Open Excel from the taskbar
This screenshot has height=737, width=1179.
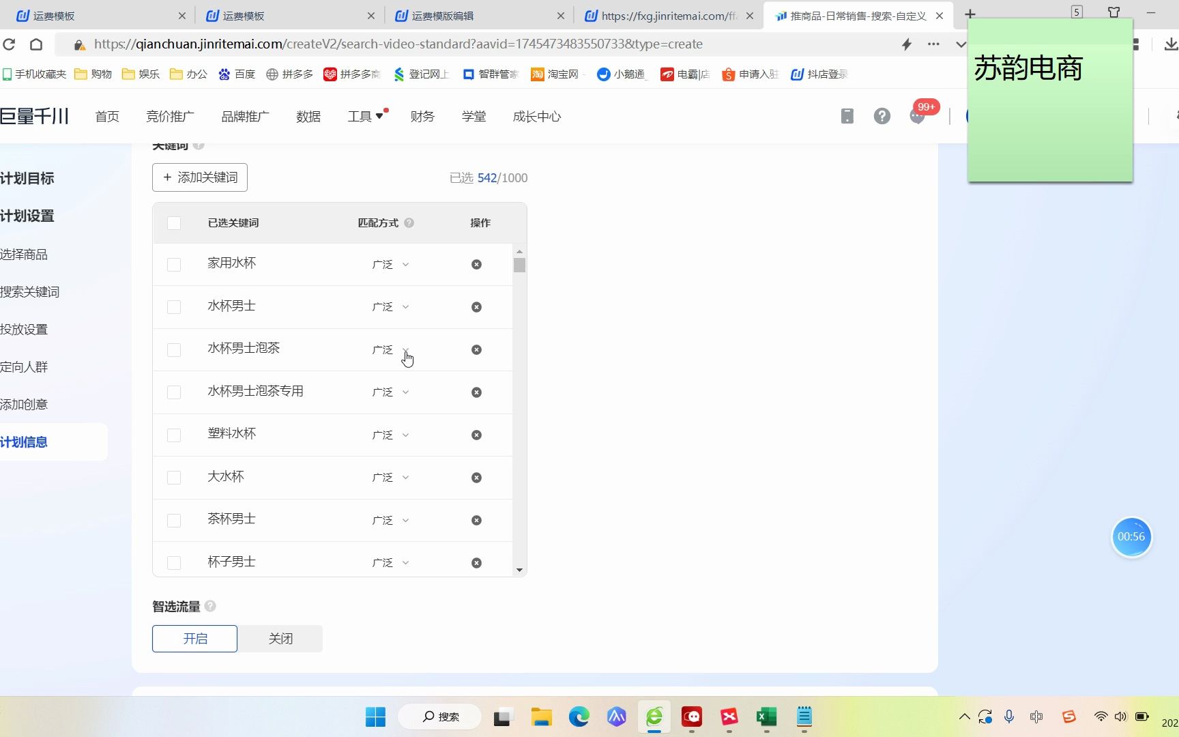click(766, 717)
